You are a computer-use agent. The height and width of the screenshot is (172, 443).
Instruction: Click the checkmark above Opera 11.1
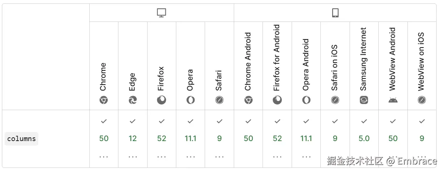click(x=190, y=121)
